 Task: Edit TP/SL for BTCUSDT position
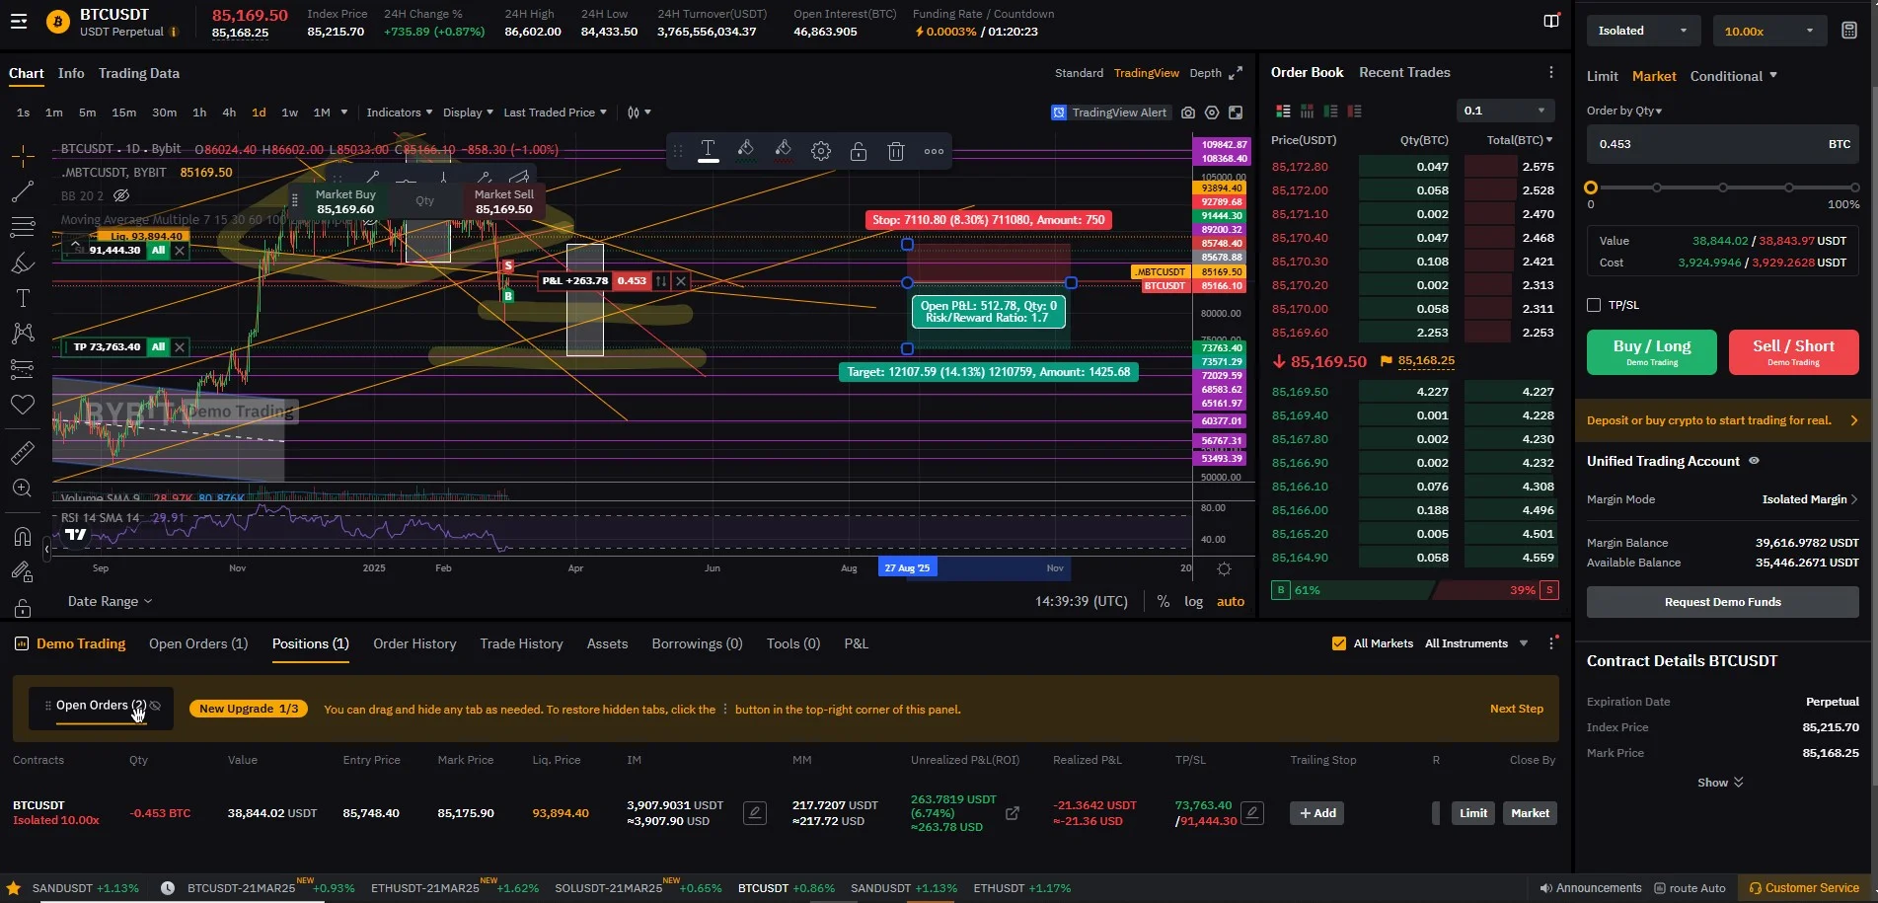point(1252,813)
